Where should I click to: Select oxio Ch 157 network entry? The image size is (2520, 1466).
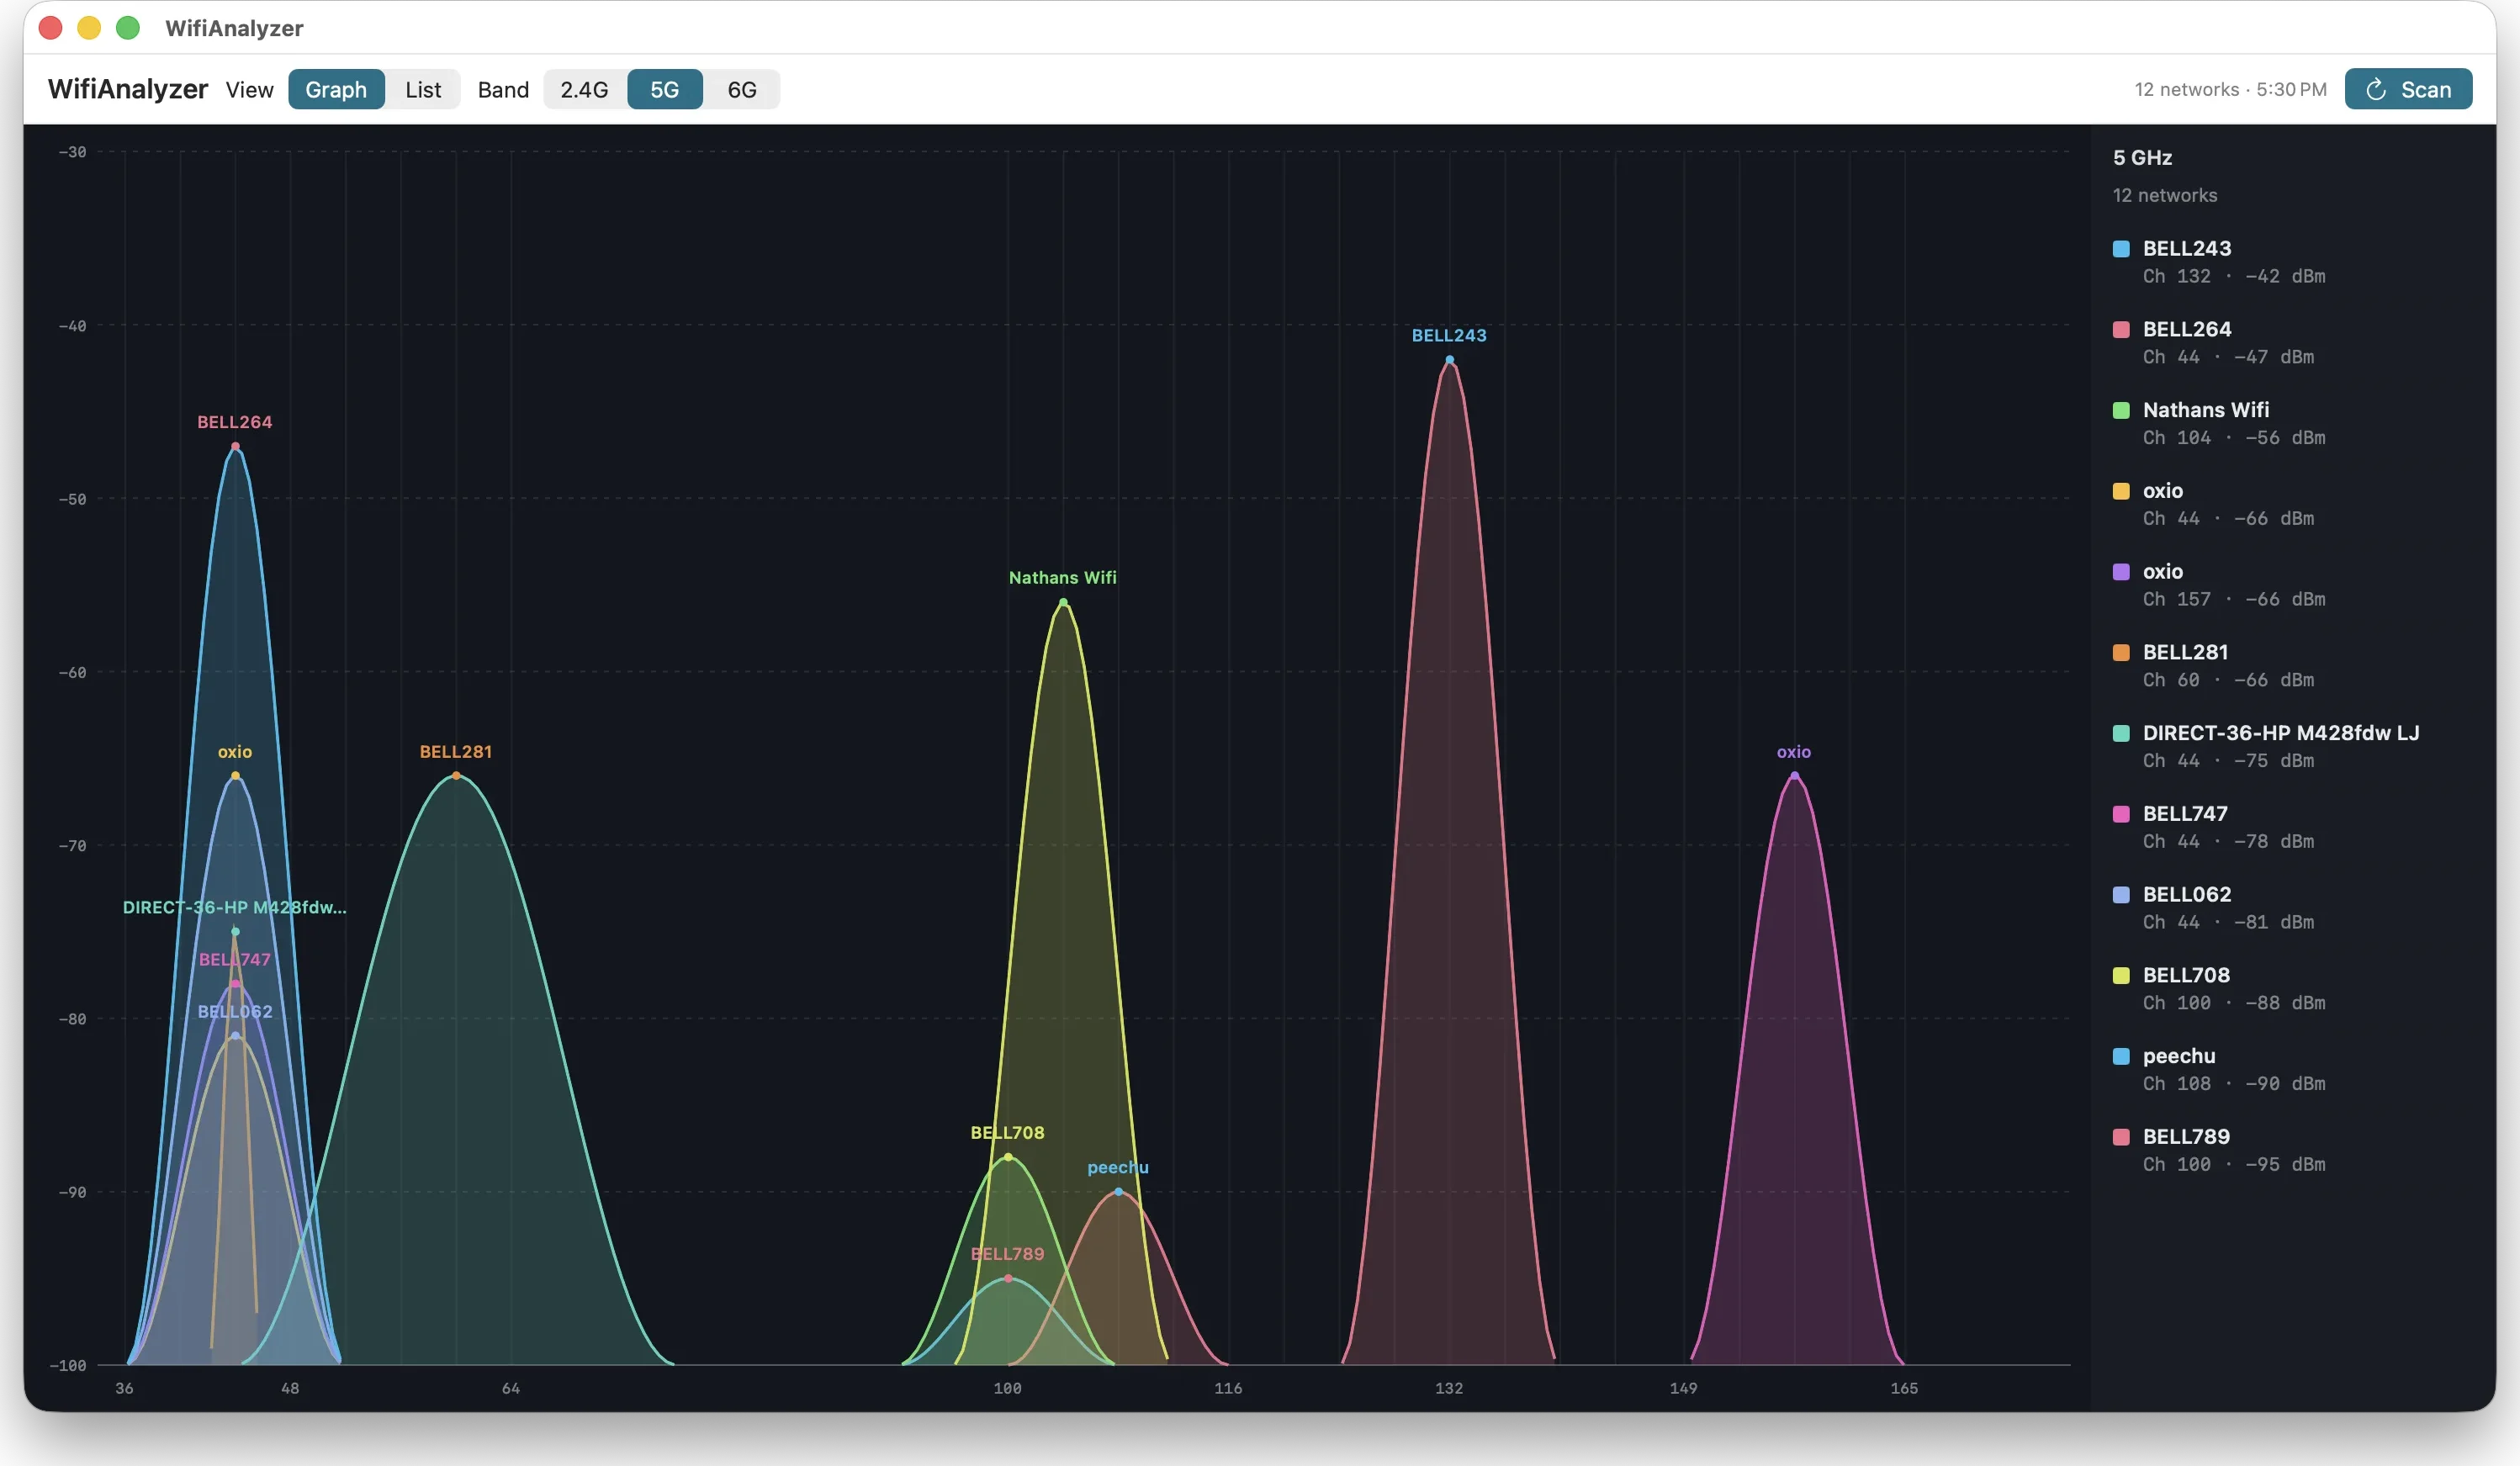pyautogui.click(x=2292, y=585)
